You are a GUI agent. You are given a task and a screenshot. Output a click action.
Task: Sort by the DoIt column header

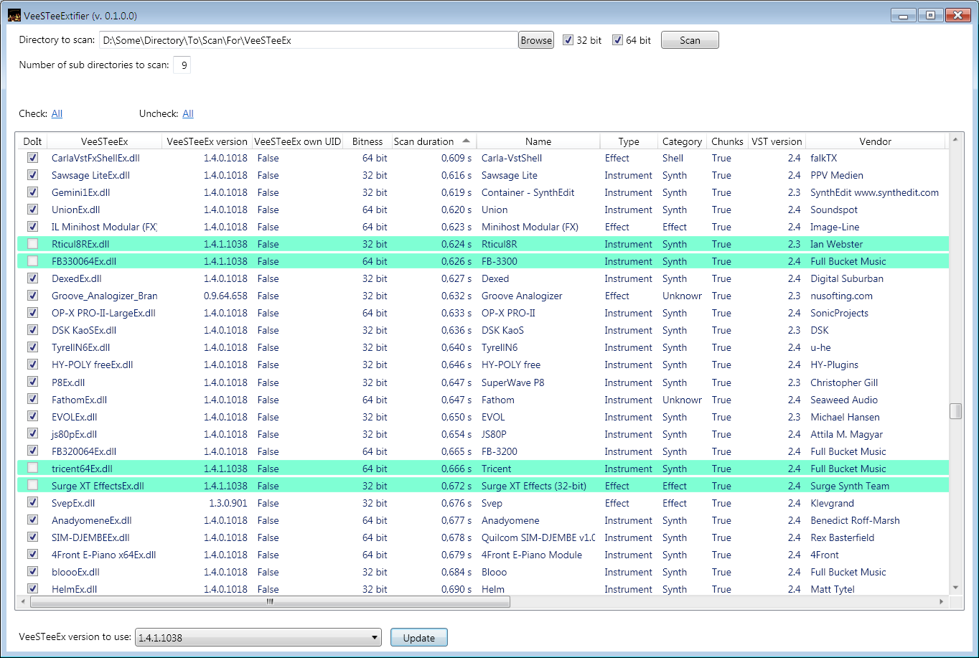[32, 141]
